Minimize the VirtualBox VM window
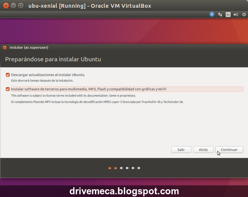Image resolution: width=248 pixels, height=197 pixels. click(x=13, y=6)
